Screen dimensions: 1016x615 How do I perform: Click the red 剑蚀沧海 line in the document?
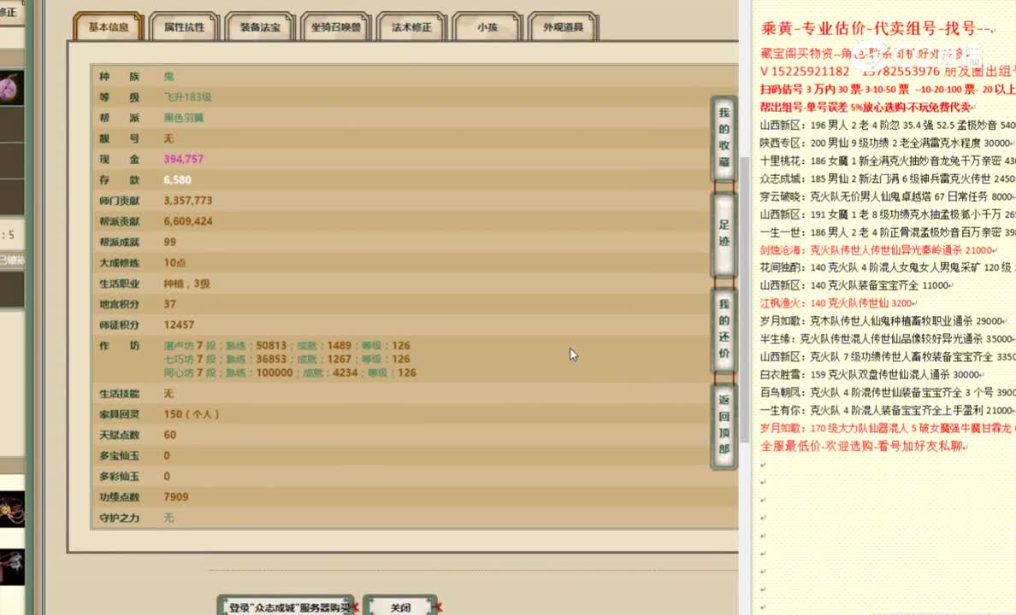pos(878,250)
